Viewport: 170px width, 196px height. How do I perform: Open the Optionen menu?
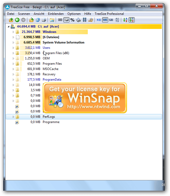74,14
